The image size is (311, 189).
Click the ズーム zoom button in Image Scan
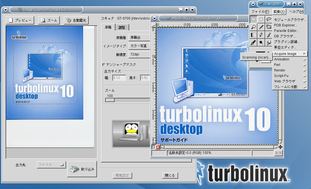49,20
